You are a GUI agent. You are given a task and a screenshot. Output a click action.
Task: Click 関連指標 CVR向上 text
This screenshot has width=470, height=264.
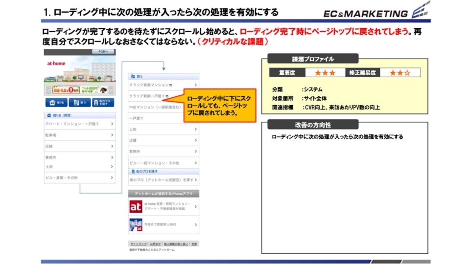coord(326,107)
